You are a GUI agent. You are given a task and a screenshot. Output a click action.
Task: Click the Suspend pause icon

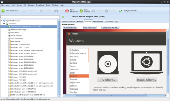[x=93, y=11]
